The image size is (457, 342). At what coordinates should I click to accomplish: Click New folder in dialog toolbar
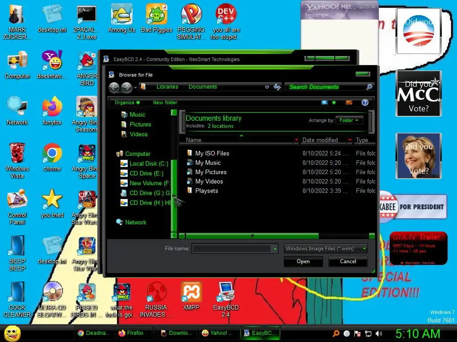click(x=165, y=102)
